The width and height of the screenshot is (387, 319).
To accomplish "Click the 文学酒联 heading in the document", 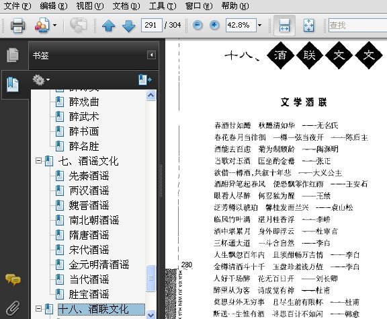I will (304, 102).
